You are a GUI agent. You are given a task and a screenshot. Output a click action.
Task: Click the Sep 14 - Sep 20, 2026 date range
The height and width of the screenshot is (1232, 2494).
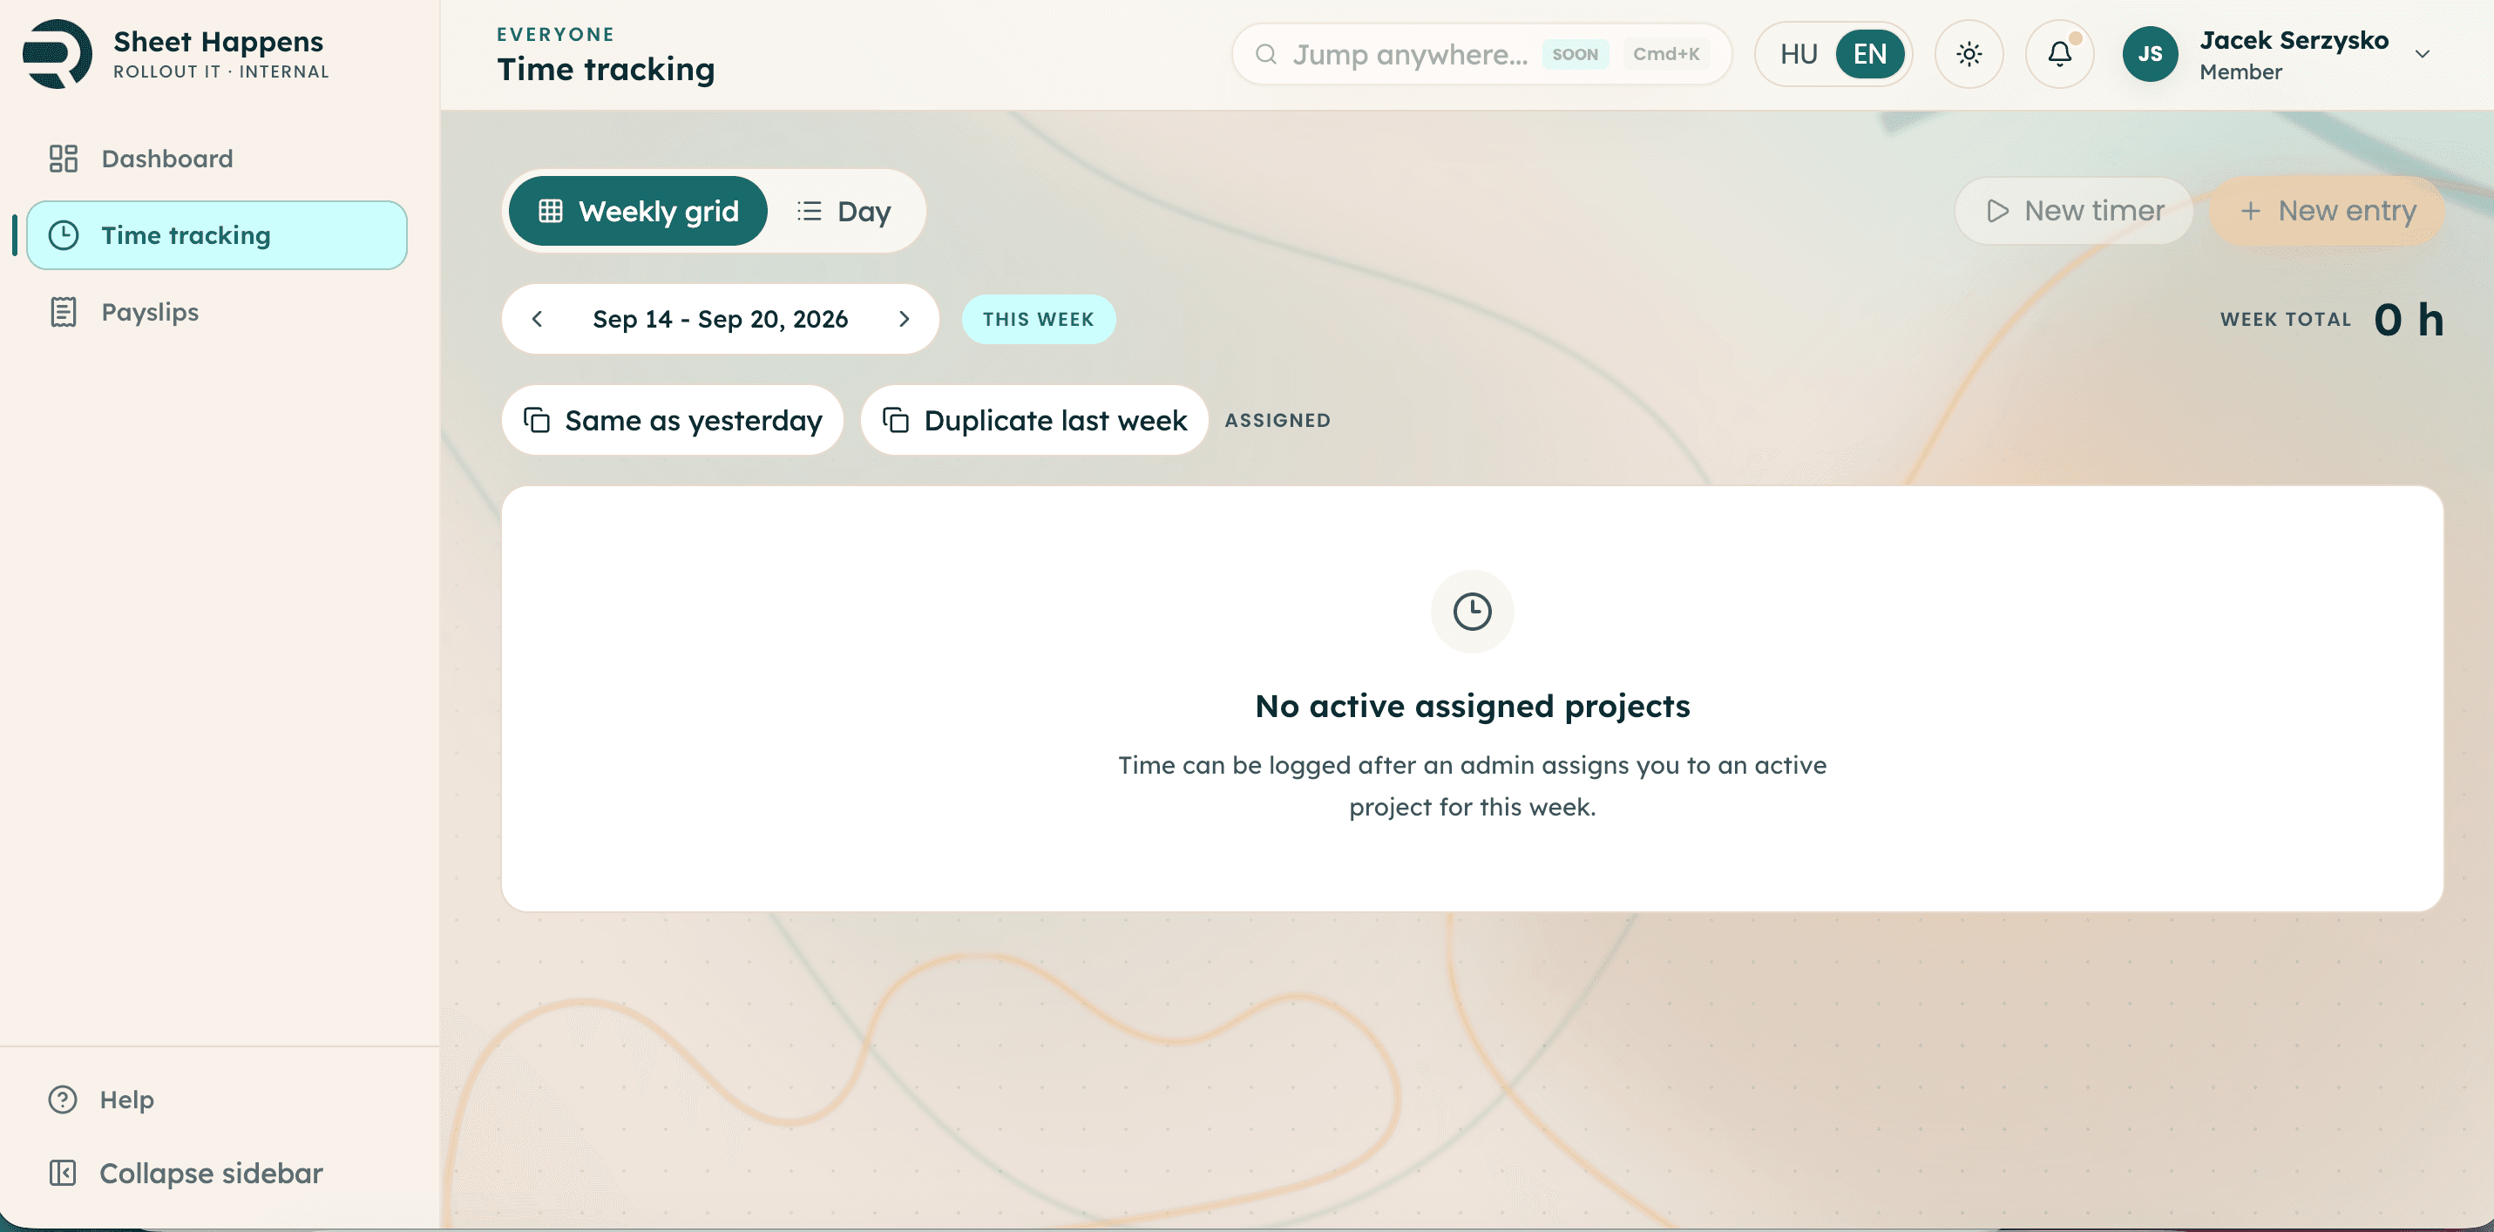[x=721, y=318]
